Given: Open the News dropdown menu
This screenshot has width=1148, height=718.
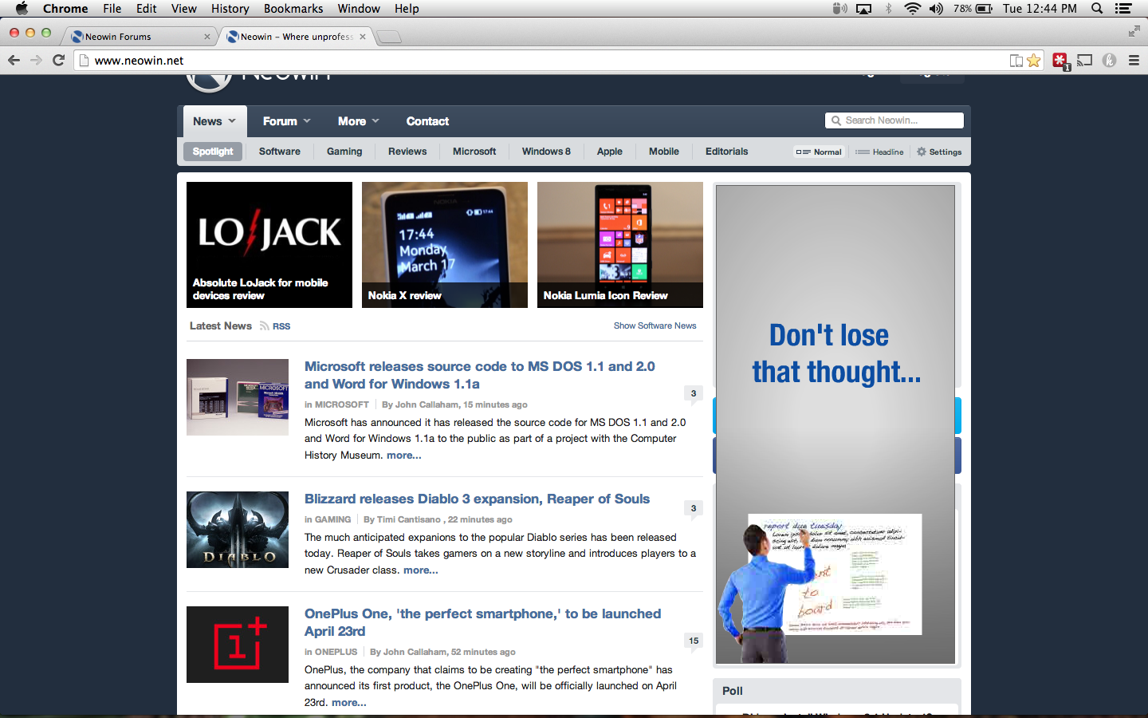Looking at the screenshot, I should tap(214, 120).
